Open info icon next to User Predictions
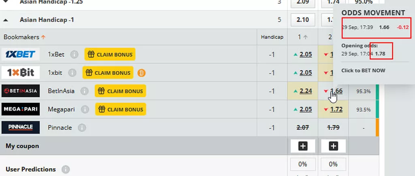 tap(66, 170)
